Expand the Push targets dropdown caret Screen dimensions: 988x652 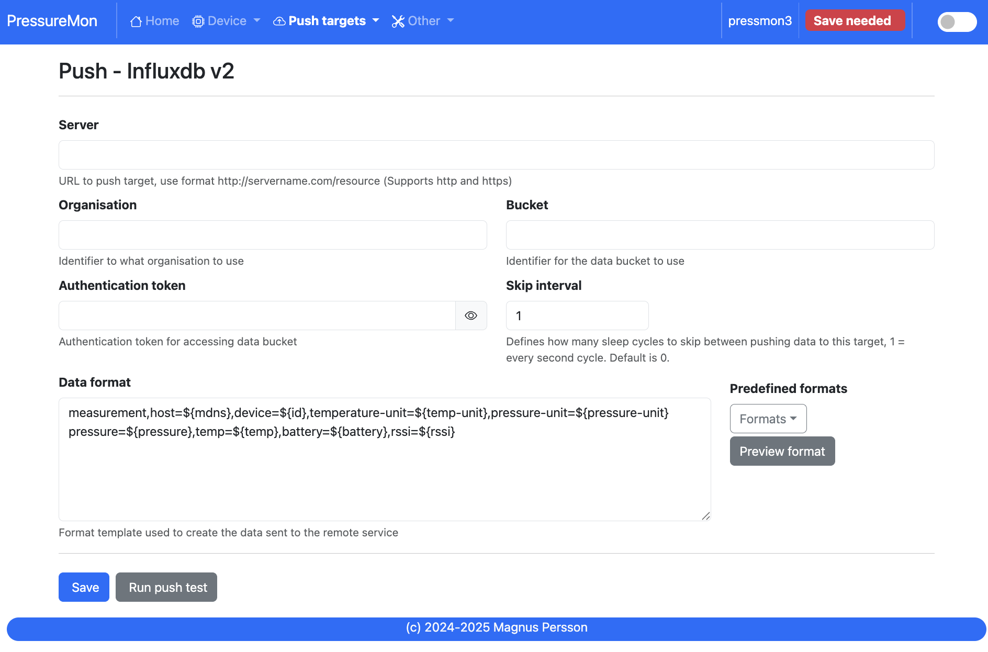pyautogui.click(x=376, y=20)
